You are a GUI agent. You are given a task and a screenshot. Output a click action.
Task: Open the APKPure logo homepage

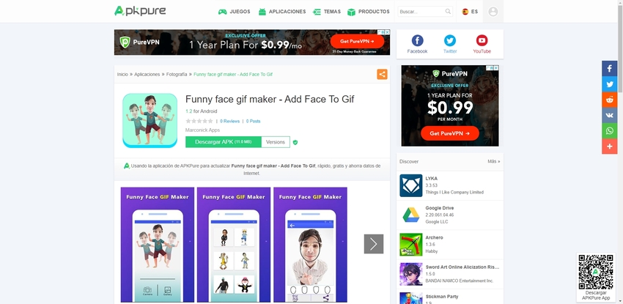click(x=140, y=11)
